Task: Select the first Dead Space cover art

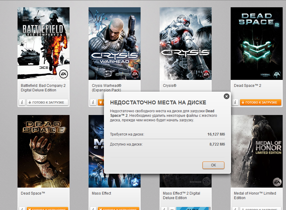Action: [x=44, y=151]
